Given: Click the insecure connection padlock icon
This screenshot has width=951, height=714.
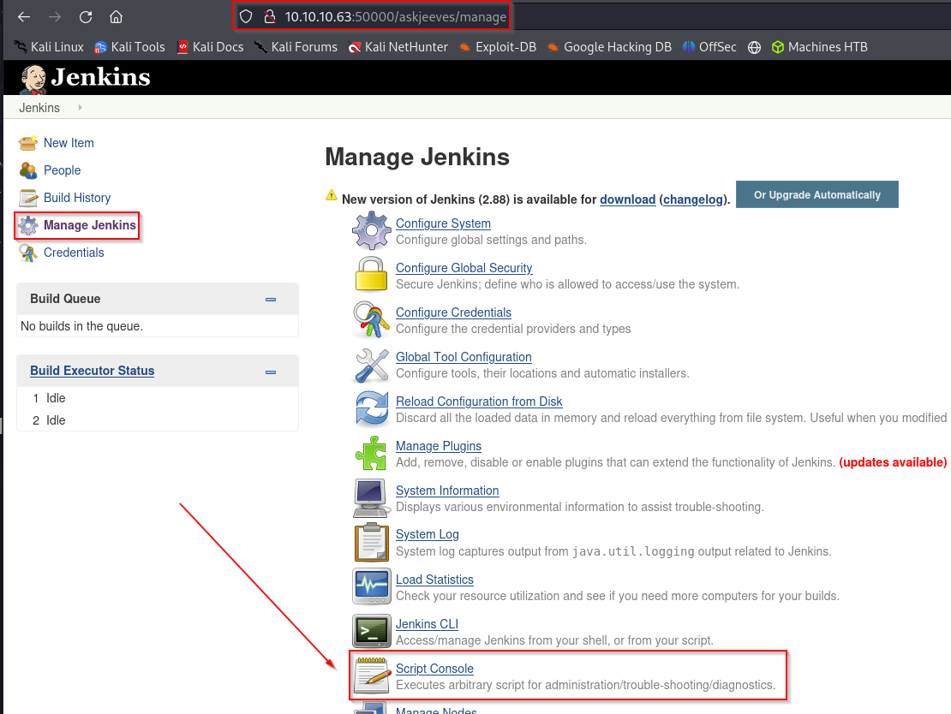Looking at the screenshot, I should (270, 16).
